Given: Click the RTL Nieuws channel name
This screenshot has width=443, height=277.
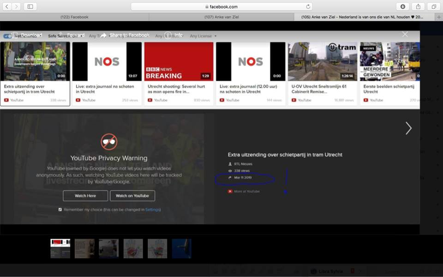Looking at the screenshot, I should pyautogui.click(x=243, y=164).
